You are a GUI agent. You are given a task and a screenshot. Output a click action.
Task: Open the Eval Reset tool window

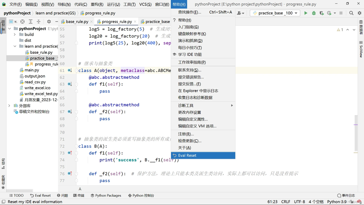point(40,196)
